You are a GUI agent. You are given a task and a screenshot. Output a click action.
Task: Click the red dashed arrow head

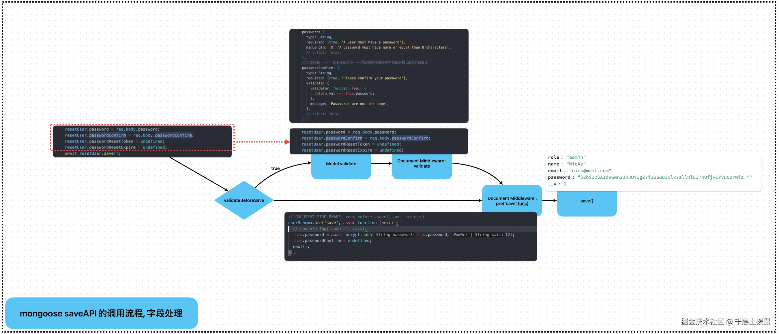tap(287, 142)
